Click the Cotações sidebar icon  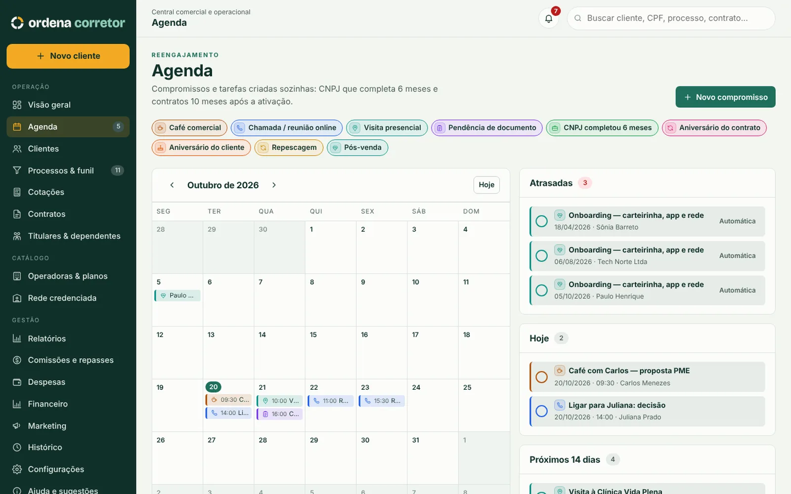click(17, 192)
